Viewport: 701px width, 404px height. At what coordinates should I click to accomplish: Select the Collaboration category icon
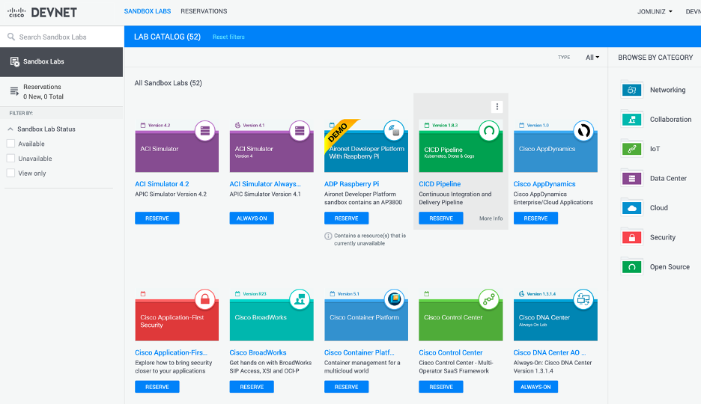(x=632, y=119)
